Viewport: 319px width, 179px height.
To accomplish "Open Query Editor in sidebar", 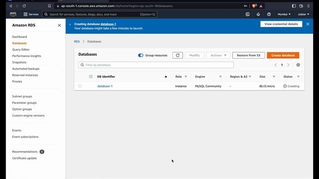I will pos(21,50).
